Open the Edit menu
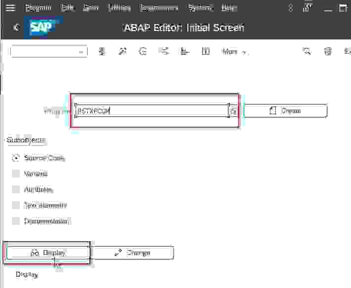Screen dimensions: 351x288 coord(67,8)
